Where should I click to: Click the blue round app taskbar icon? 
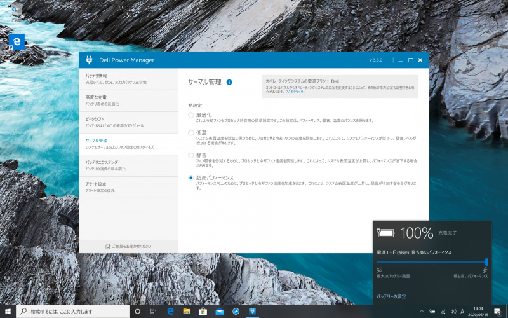tap(236, 312)
